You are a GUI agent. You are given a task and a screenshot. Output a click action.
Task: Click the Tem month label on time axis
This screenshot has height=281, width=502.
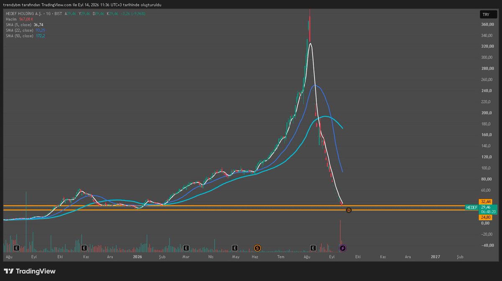[x=281, y=257]
